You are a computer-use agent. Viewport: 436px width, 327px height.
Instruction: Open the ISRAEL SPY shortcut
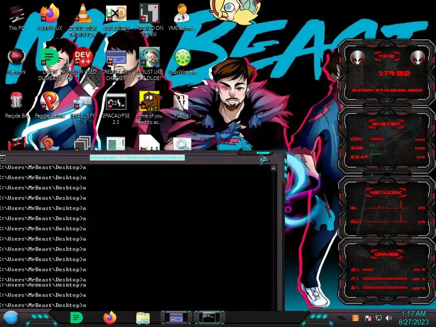[x=83, y=107]
